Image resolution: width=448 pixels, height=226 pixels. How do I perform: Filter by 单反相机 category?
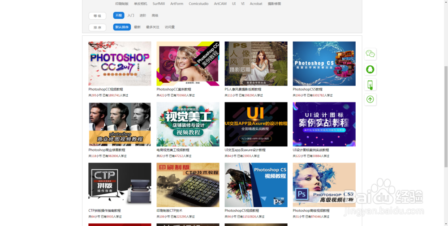[141, 4]
